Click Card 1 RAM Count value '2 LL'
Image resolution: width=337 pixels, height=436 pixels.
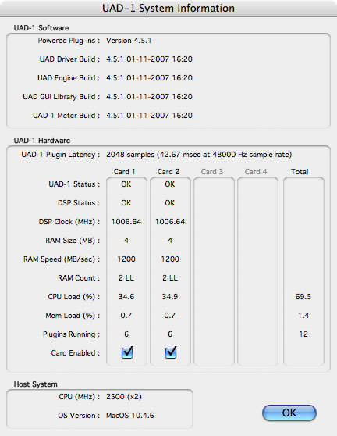[126, 278]
